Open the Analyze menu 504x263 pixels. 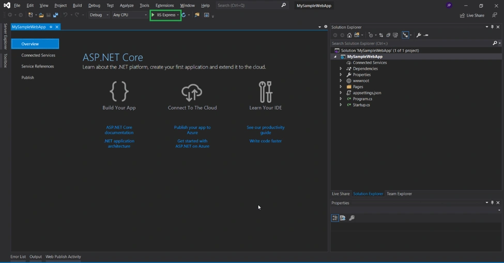[x=127, y=6]
